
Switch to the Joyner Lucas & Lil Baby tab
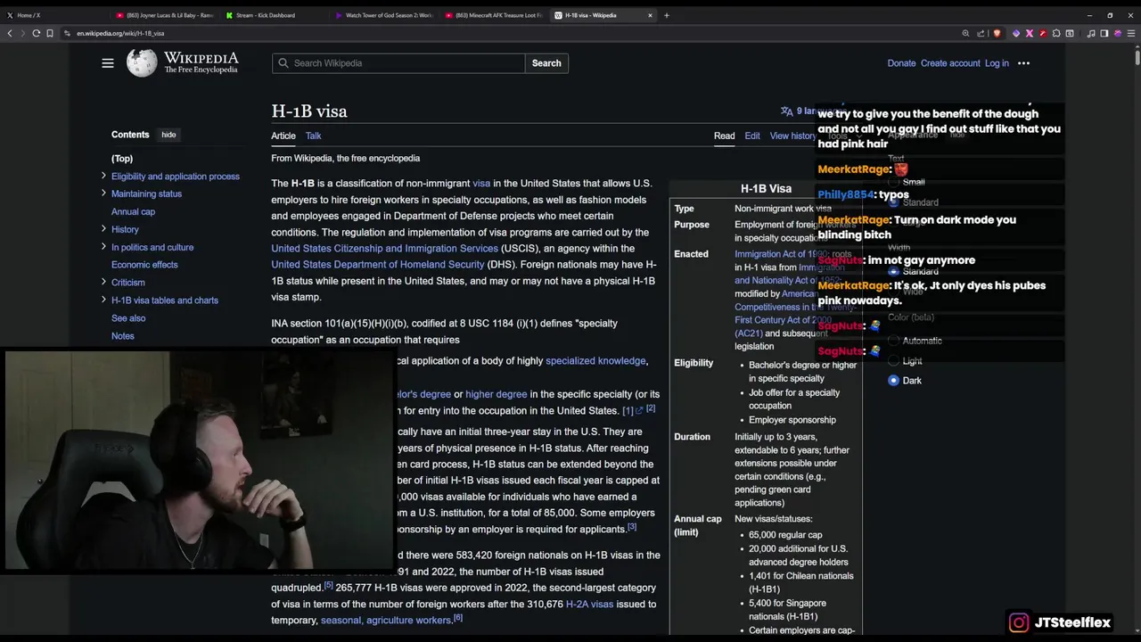(x=165, y=15)
